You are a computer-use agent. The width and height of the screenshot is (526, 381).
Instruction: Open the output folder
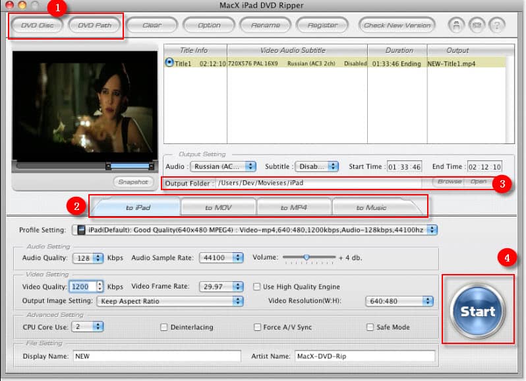[478, 182]
